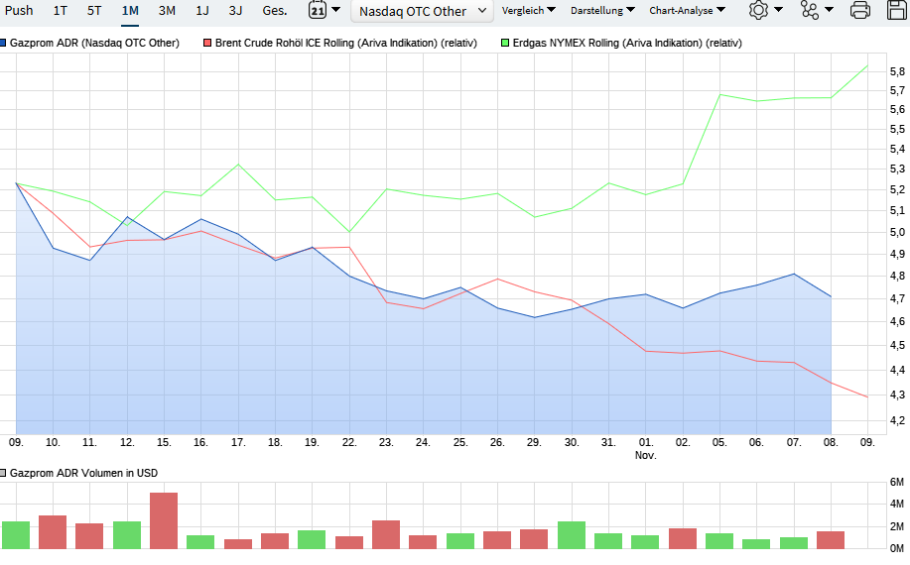
Task: Click the green volume bar on 12.
Action: tap(126, 535)
